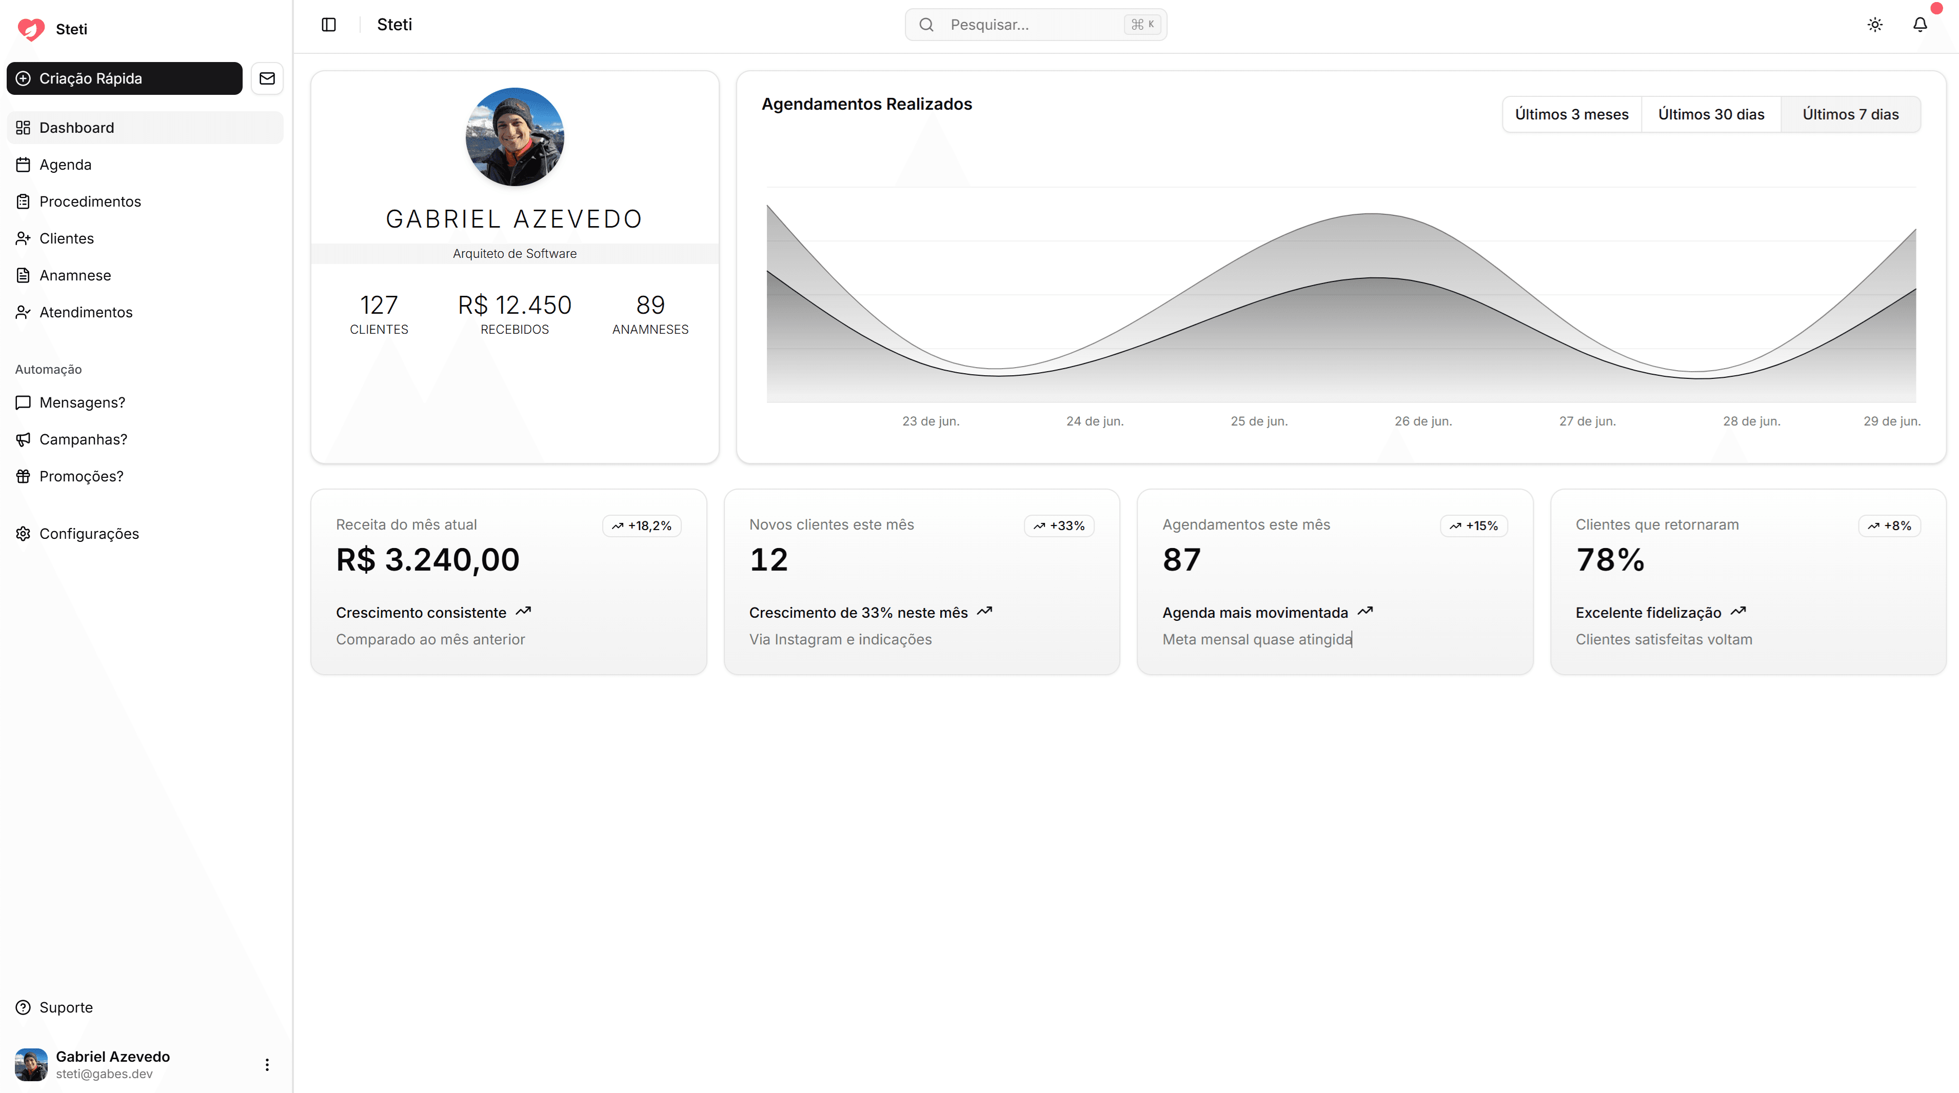Go to Clientes page label
The width and height of the screenshot is (1959, 1093).
pos(67,238)
